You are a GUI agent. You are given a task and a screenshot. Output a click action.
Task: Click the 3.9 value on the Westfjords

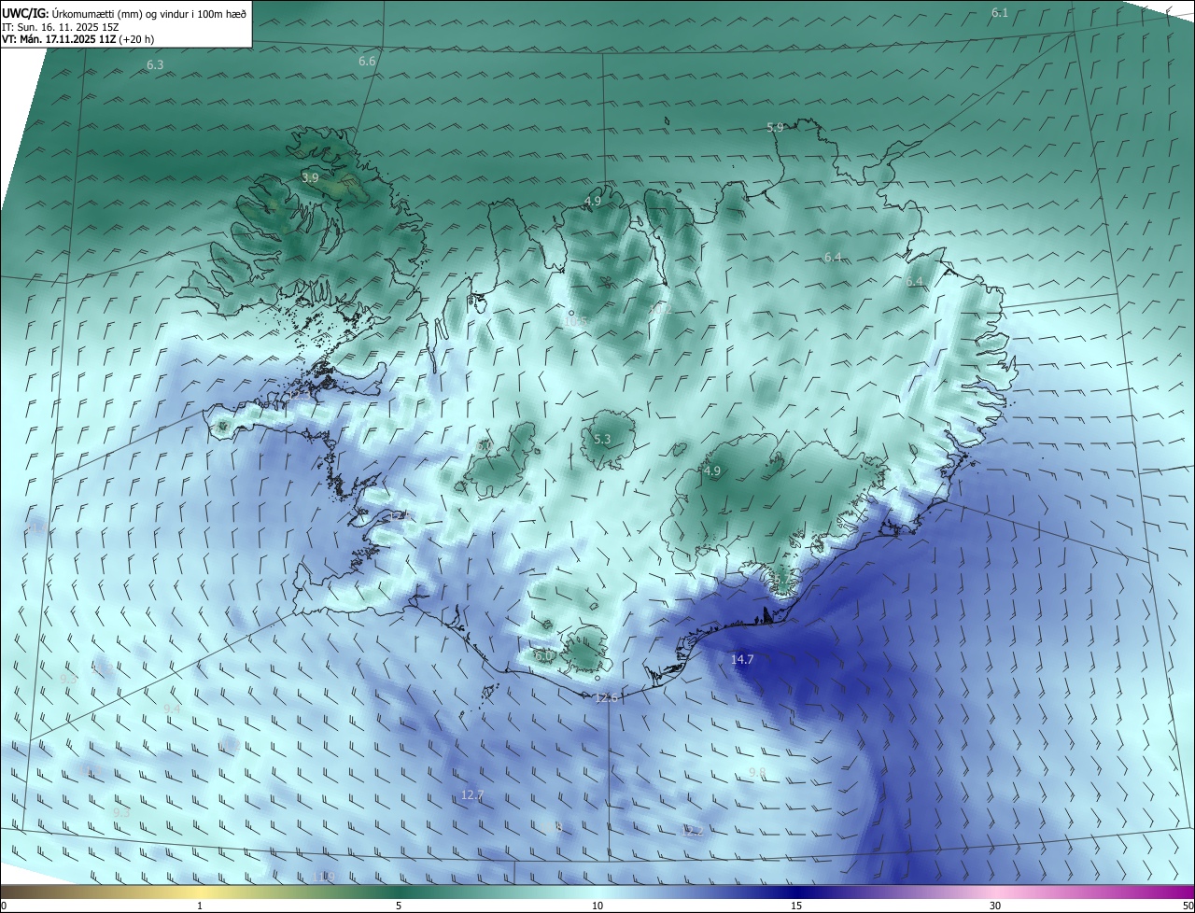pyautogui.click(x=310, y=177)
